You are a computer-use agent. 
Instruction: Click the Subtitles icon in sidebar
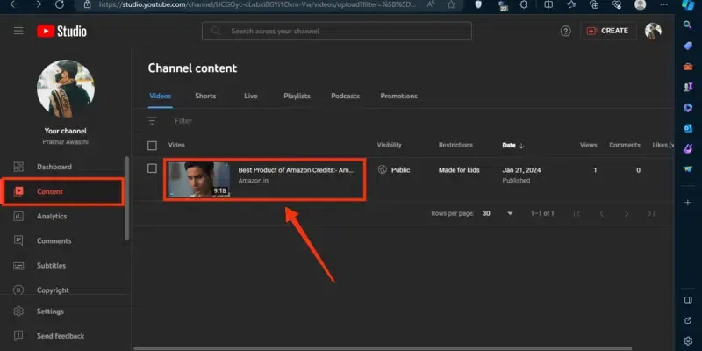(18, 266)
